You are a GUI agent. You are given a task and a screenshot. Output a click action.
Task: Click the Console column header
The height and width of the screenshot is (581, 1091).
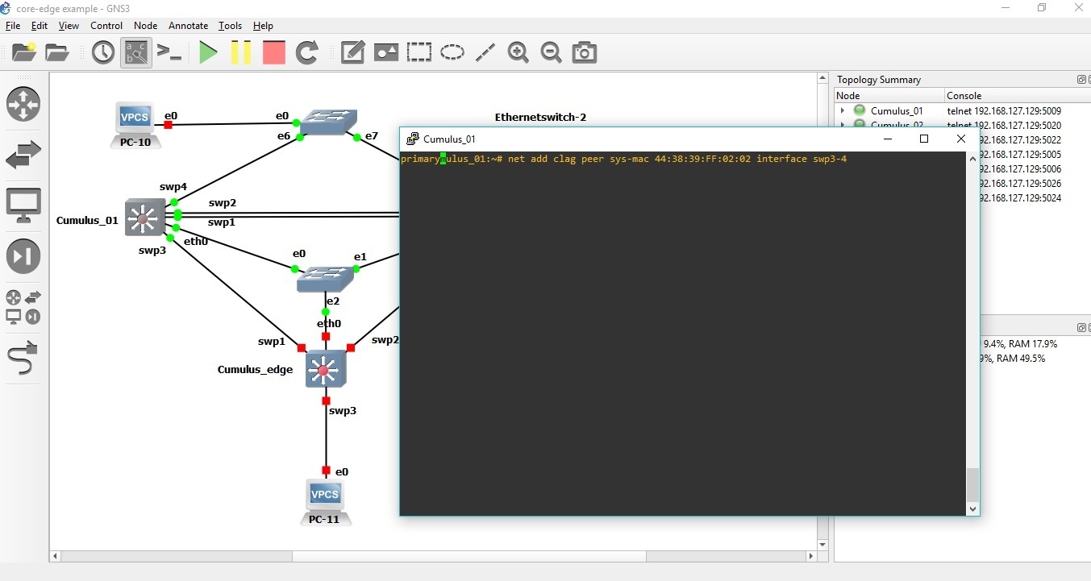pyautogui.click(x=1016, y=95)
